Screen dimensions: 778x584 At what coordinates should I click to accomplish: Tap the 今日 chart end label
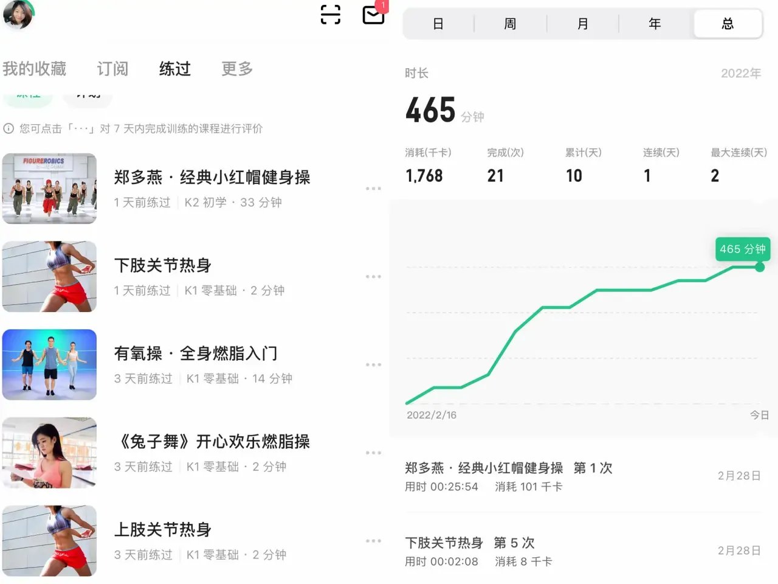[759, 415]
